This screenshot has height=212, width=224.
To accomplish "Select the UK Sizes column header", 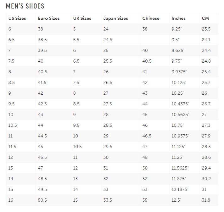I will point(82,18).
